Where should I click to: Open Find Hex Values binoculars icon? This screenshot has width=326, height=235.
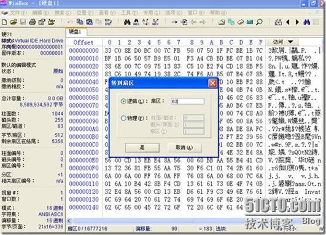136,22
